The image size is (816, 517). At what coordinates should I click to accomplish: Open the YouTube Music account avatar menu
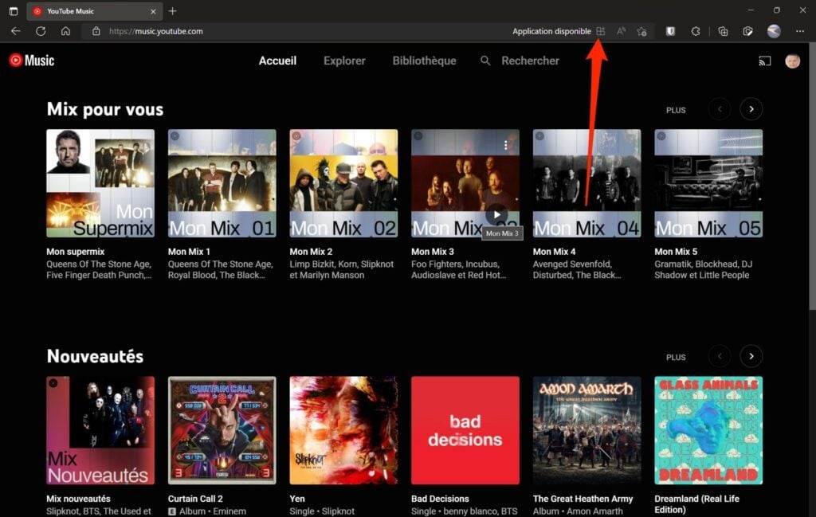tap(792, 61)
